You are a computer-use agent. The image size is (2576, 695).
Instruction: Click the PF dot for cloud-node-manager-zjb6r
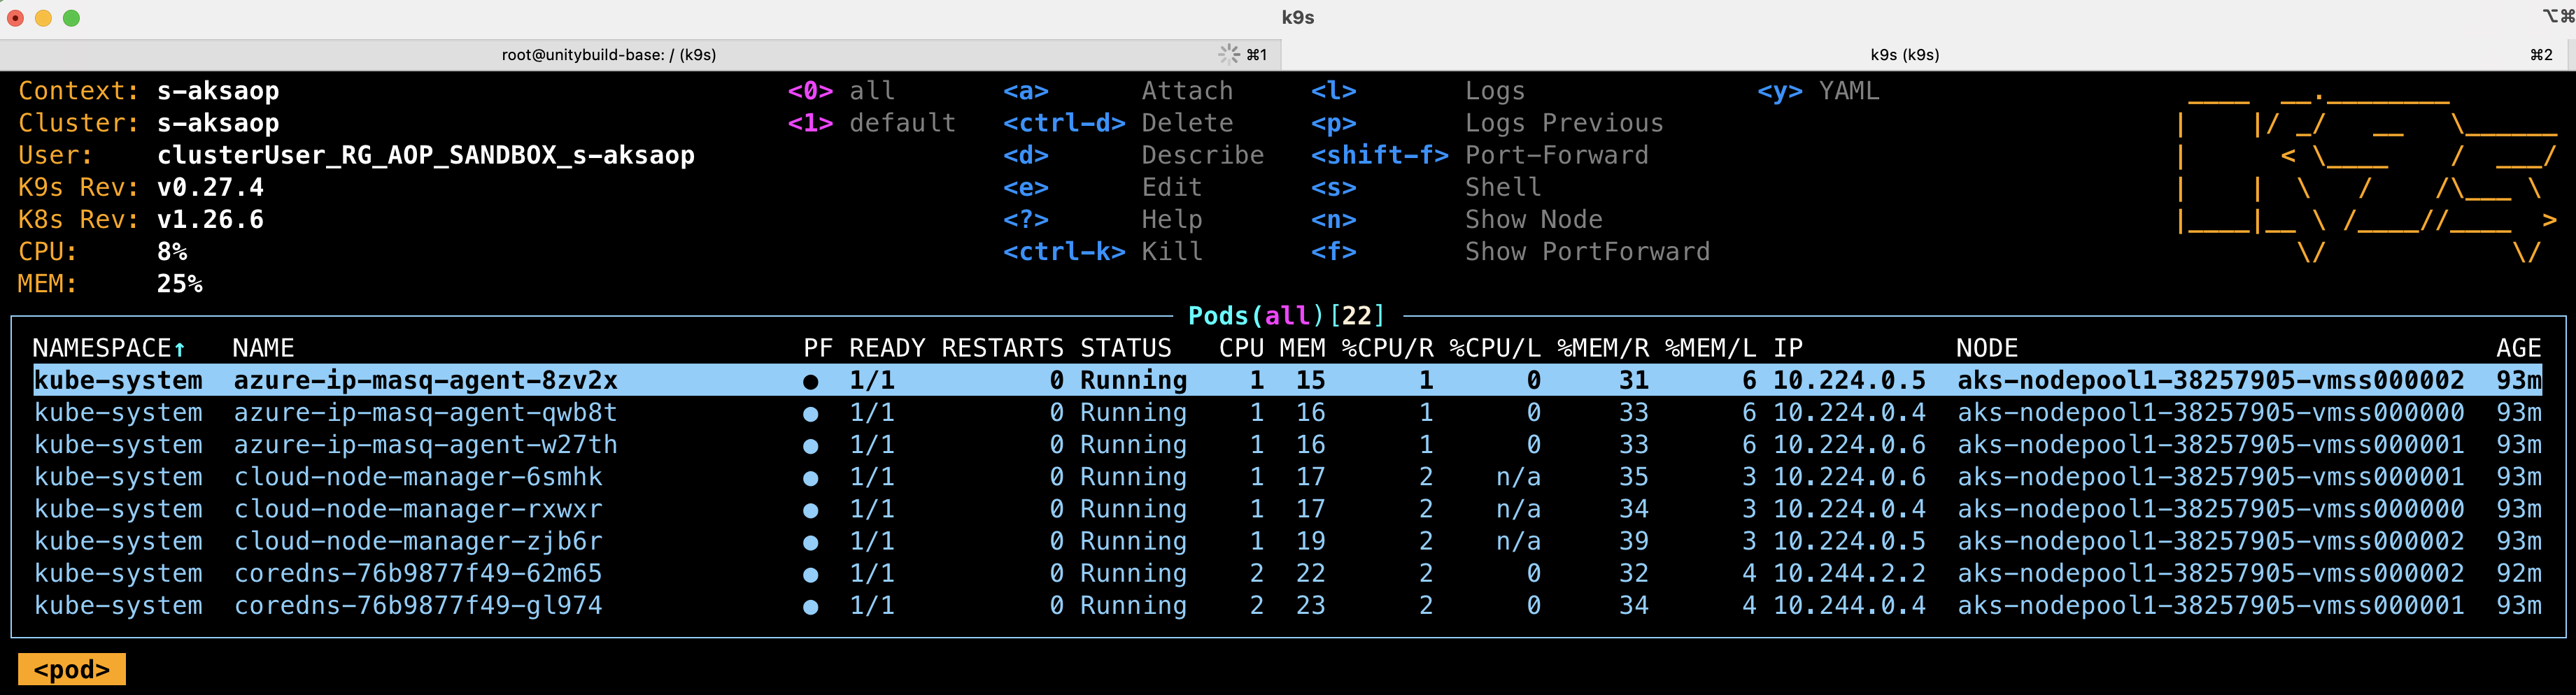click(810, 542)
